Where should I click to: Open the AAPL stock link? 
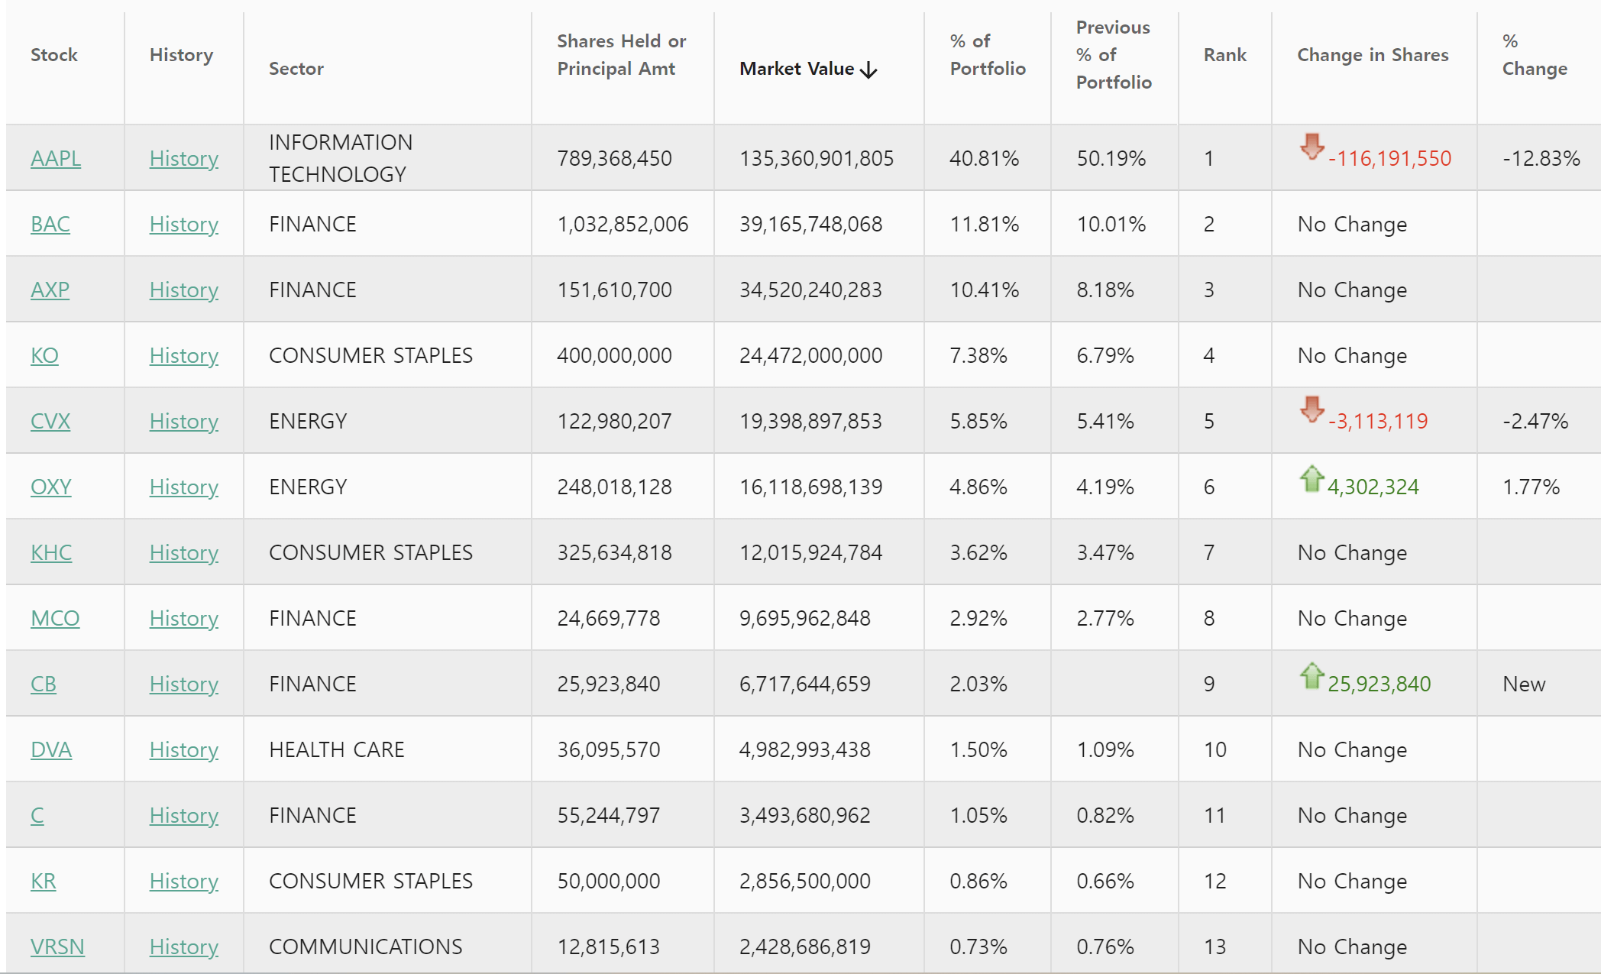point(56,158)
